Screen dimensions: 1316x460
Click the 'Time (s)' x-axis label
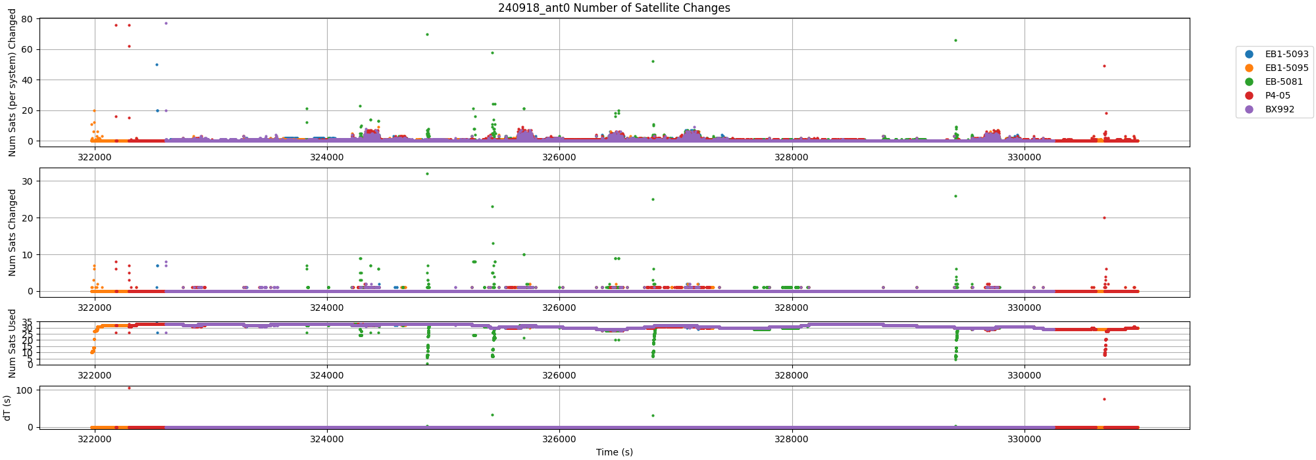(x=614, y=452)
